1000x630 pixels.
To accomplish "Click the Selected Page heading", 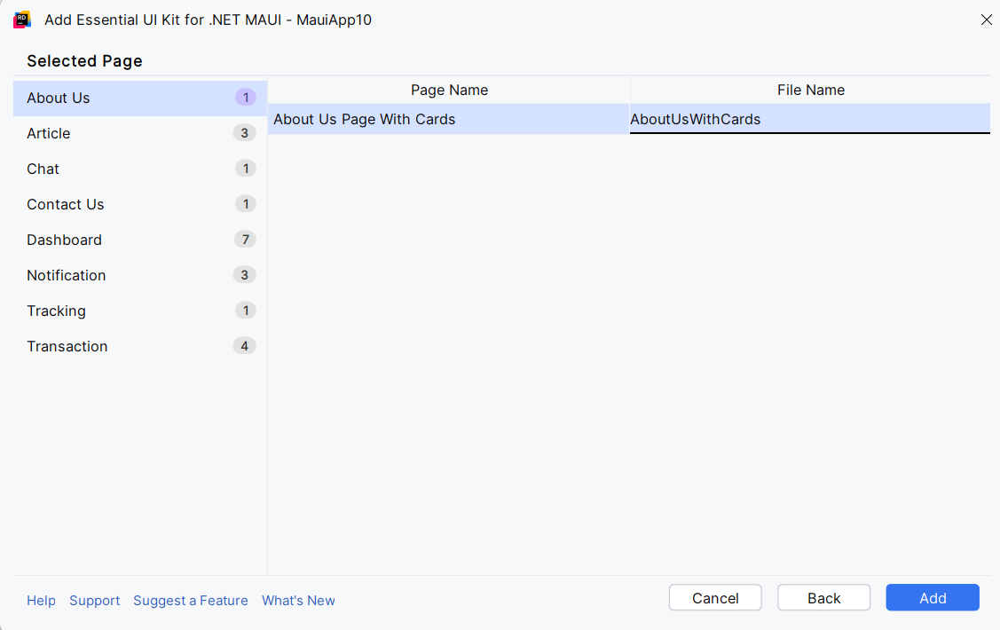I will coord(85,61).
